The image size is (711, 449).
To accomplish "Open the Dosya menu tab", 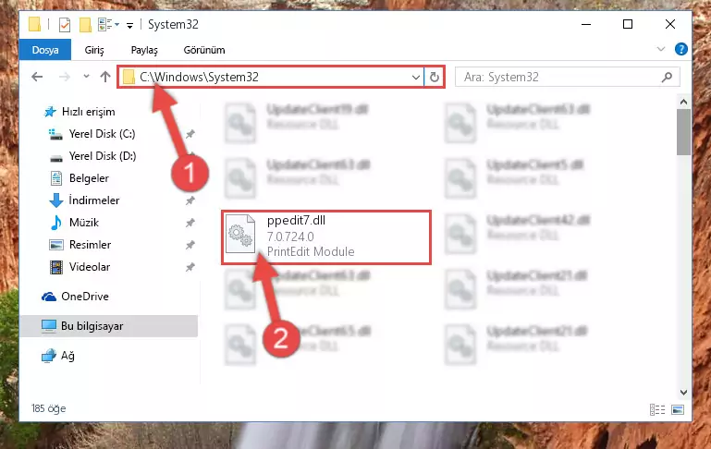I will (x=45, y=49).
